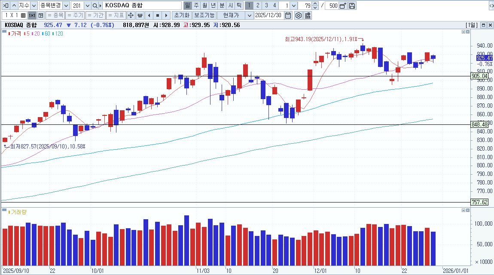Viewport: 494px width, 275px height.
Task: Switch to the 시 hourly period
Action: [x=230, y=5]
